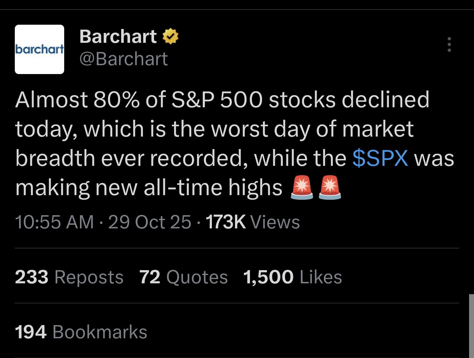This screenshot has height=358, width=474.
Task: Click the 29 Oct 25 date
Action: 149,222
